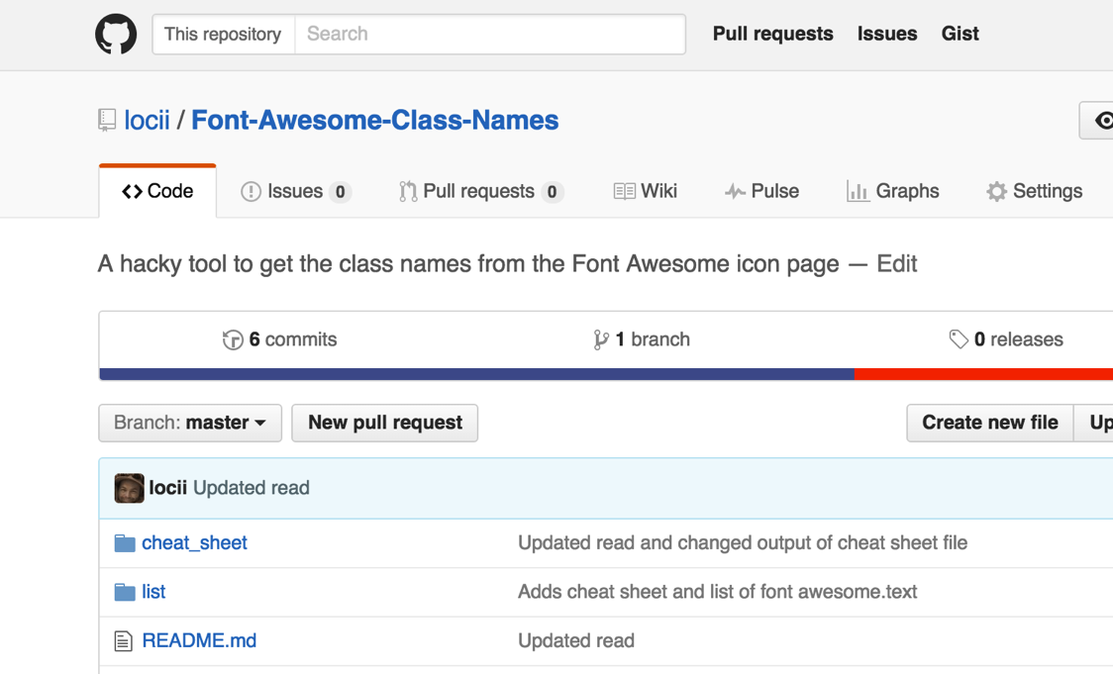Focus the Search input field
The width and height of the screenshot is (1113, 674).
pos(490,34)
